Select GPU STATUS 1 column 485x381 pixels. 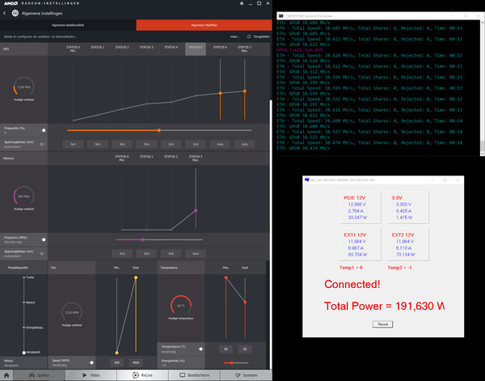(98, 49)
